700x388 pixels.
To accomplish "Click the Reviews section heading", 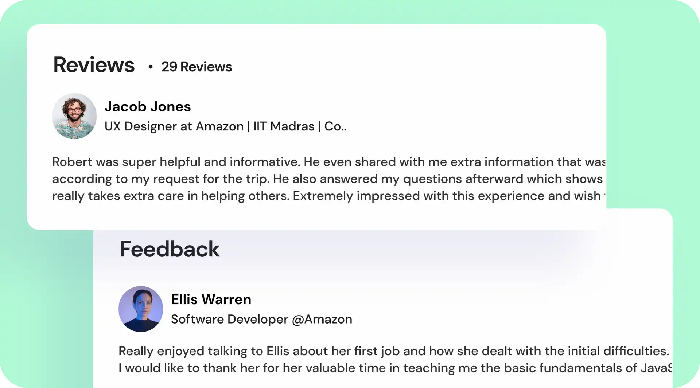I will 94,65.
